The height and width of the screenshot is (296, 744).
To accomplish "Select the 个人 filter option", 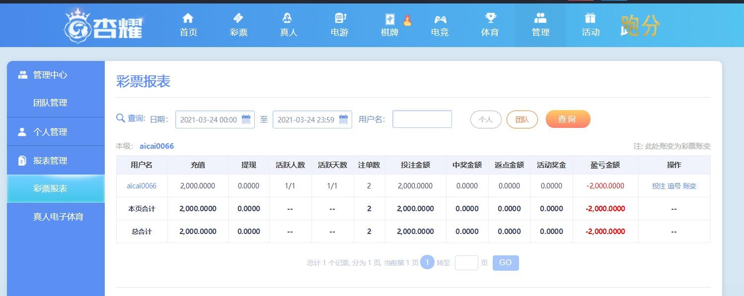I will pyautogui.click(x=486, y=119).
